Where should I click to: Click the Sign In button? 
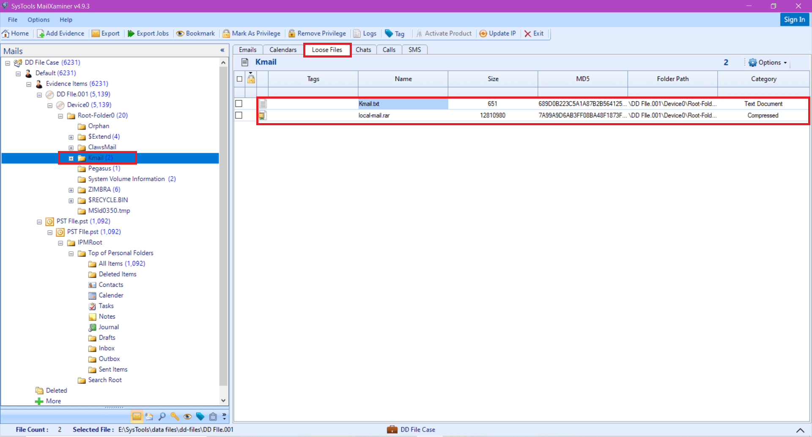[x=794, y=19]
